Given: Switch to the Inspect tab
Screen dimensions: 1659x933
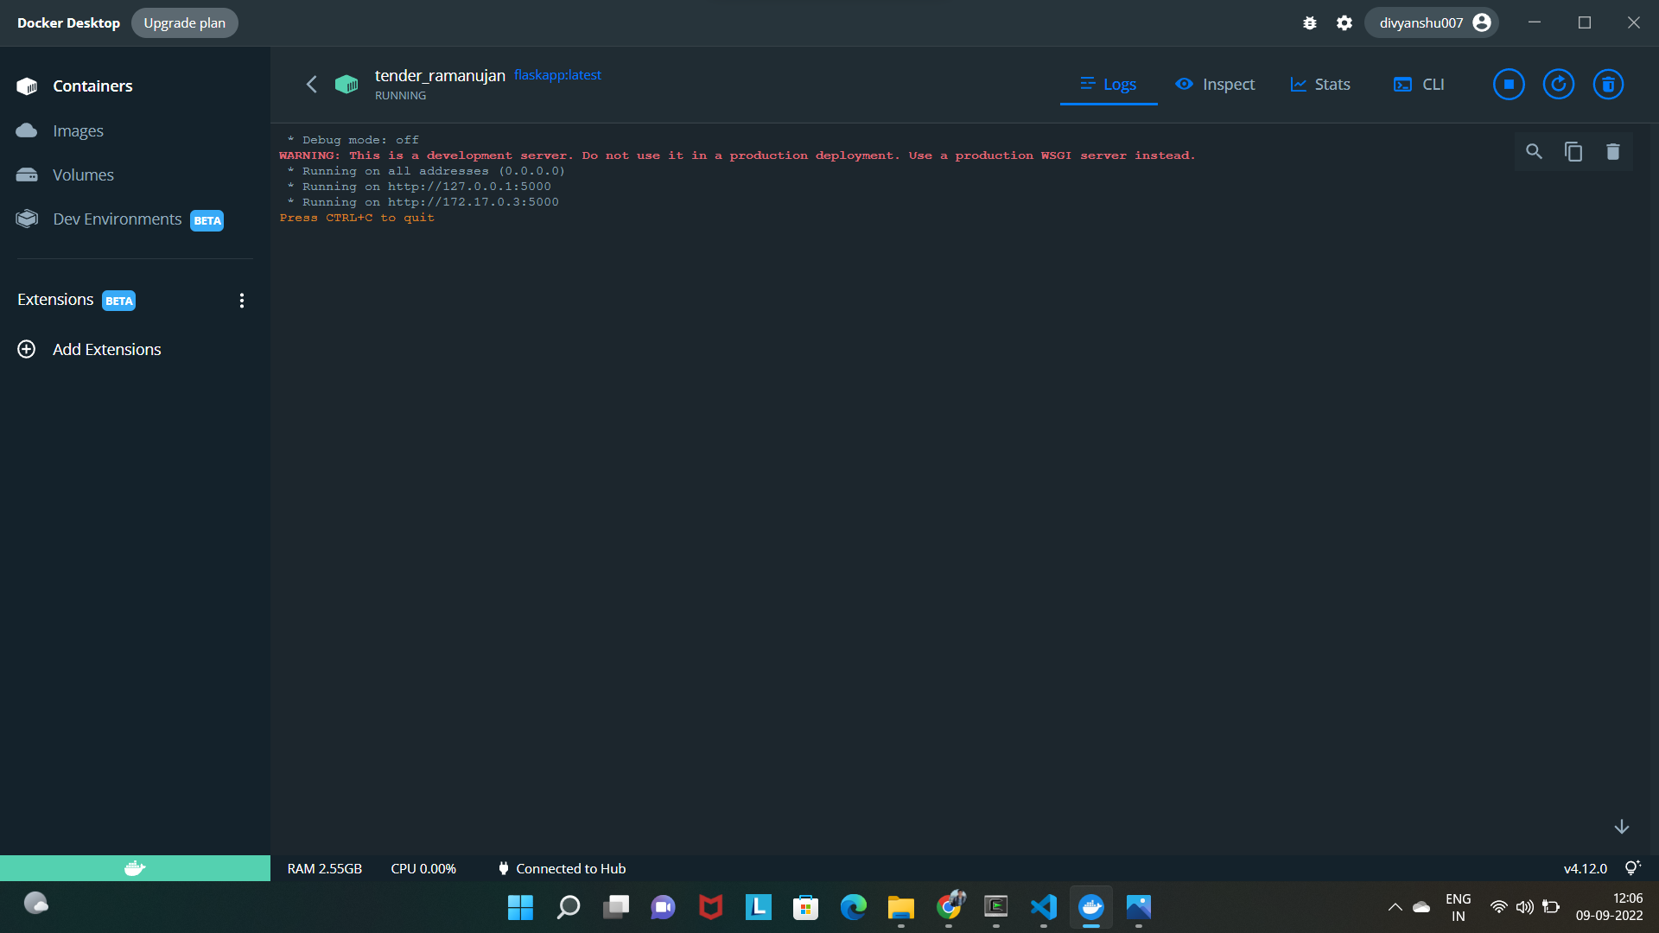Looking at the screenshot, I should pyautogui.click(x=1215, y=84).
